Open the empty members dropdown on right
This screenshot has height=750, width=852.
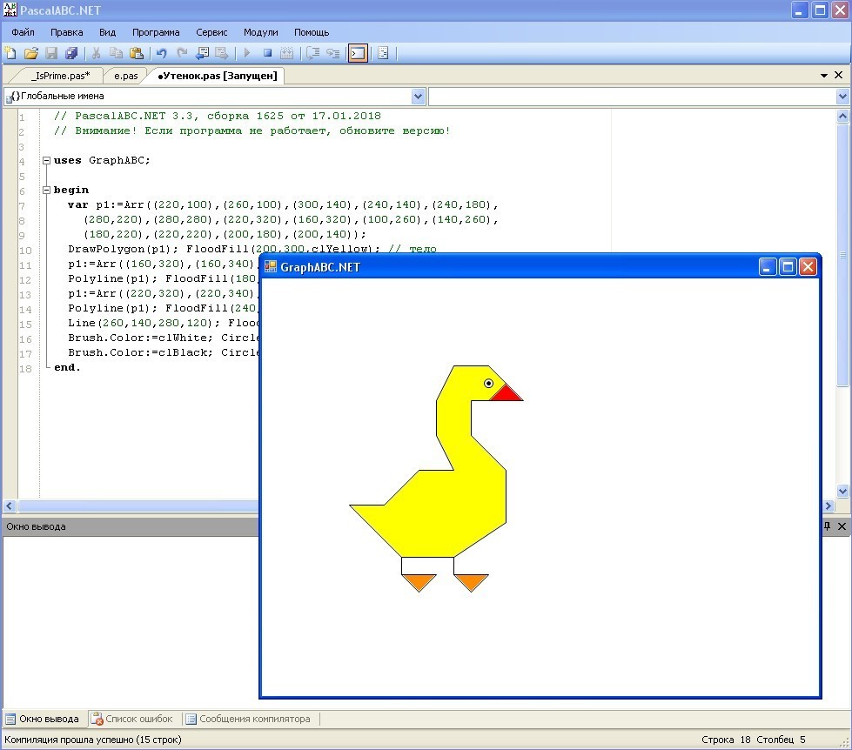coord(842,97)
